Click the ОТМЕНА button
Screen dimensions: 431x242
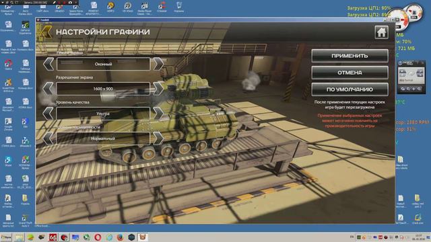coord(350,73)
